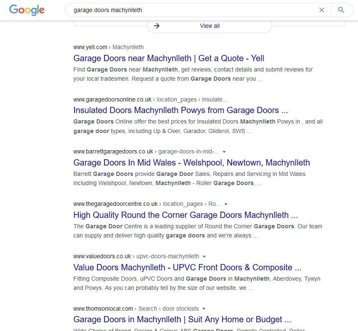The height and width of the screenshot is (331, 358).
Task: Open Insulated Doors Machynlleth Powys result
Action: [180, 110]
